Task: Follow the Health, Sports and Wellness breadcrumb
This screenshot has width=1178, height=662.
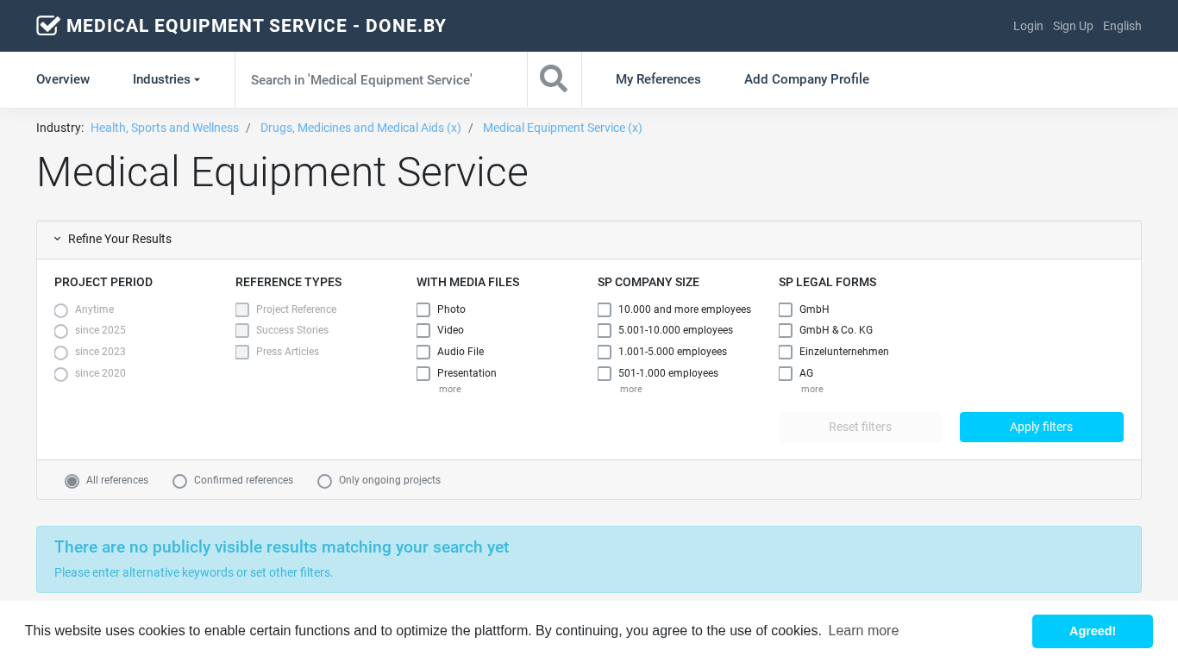Action: [165, 128]
